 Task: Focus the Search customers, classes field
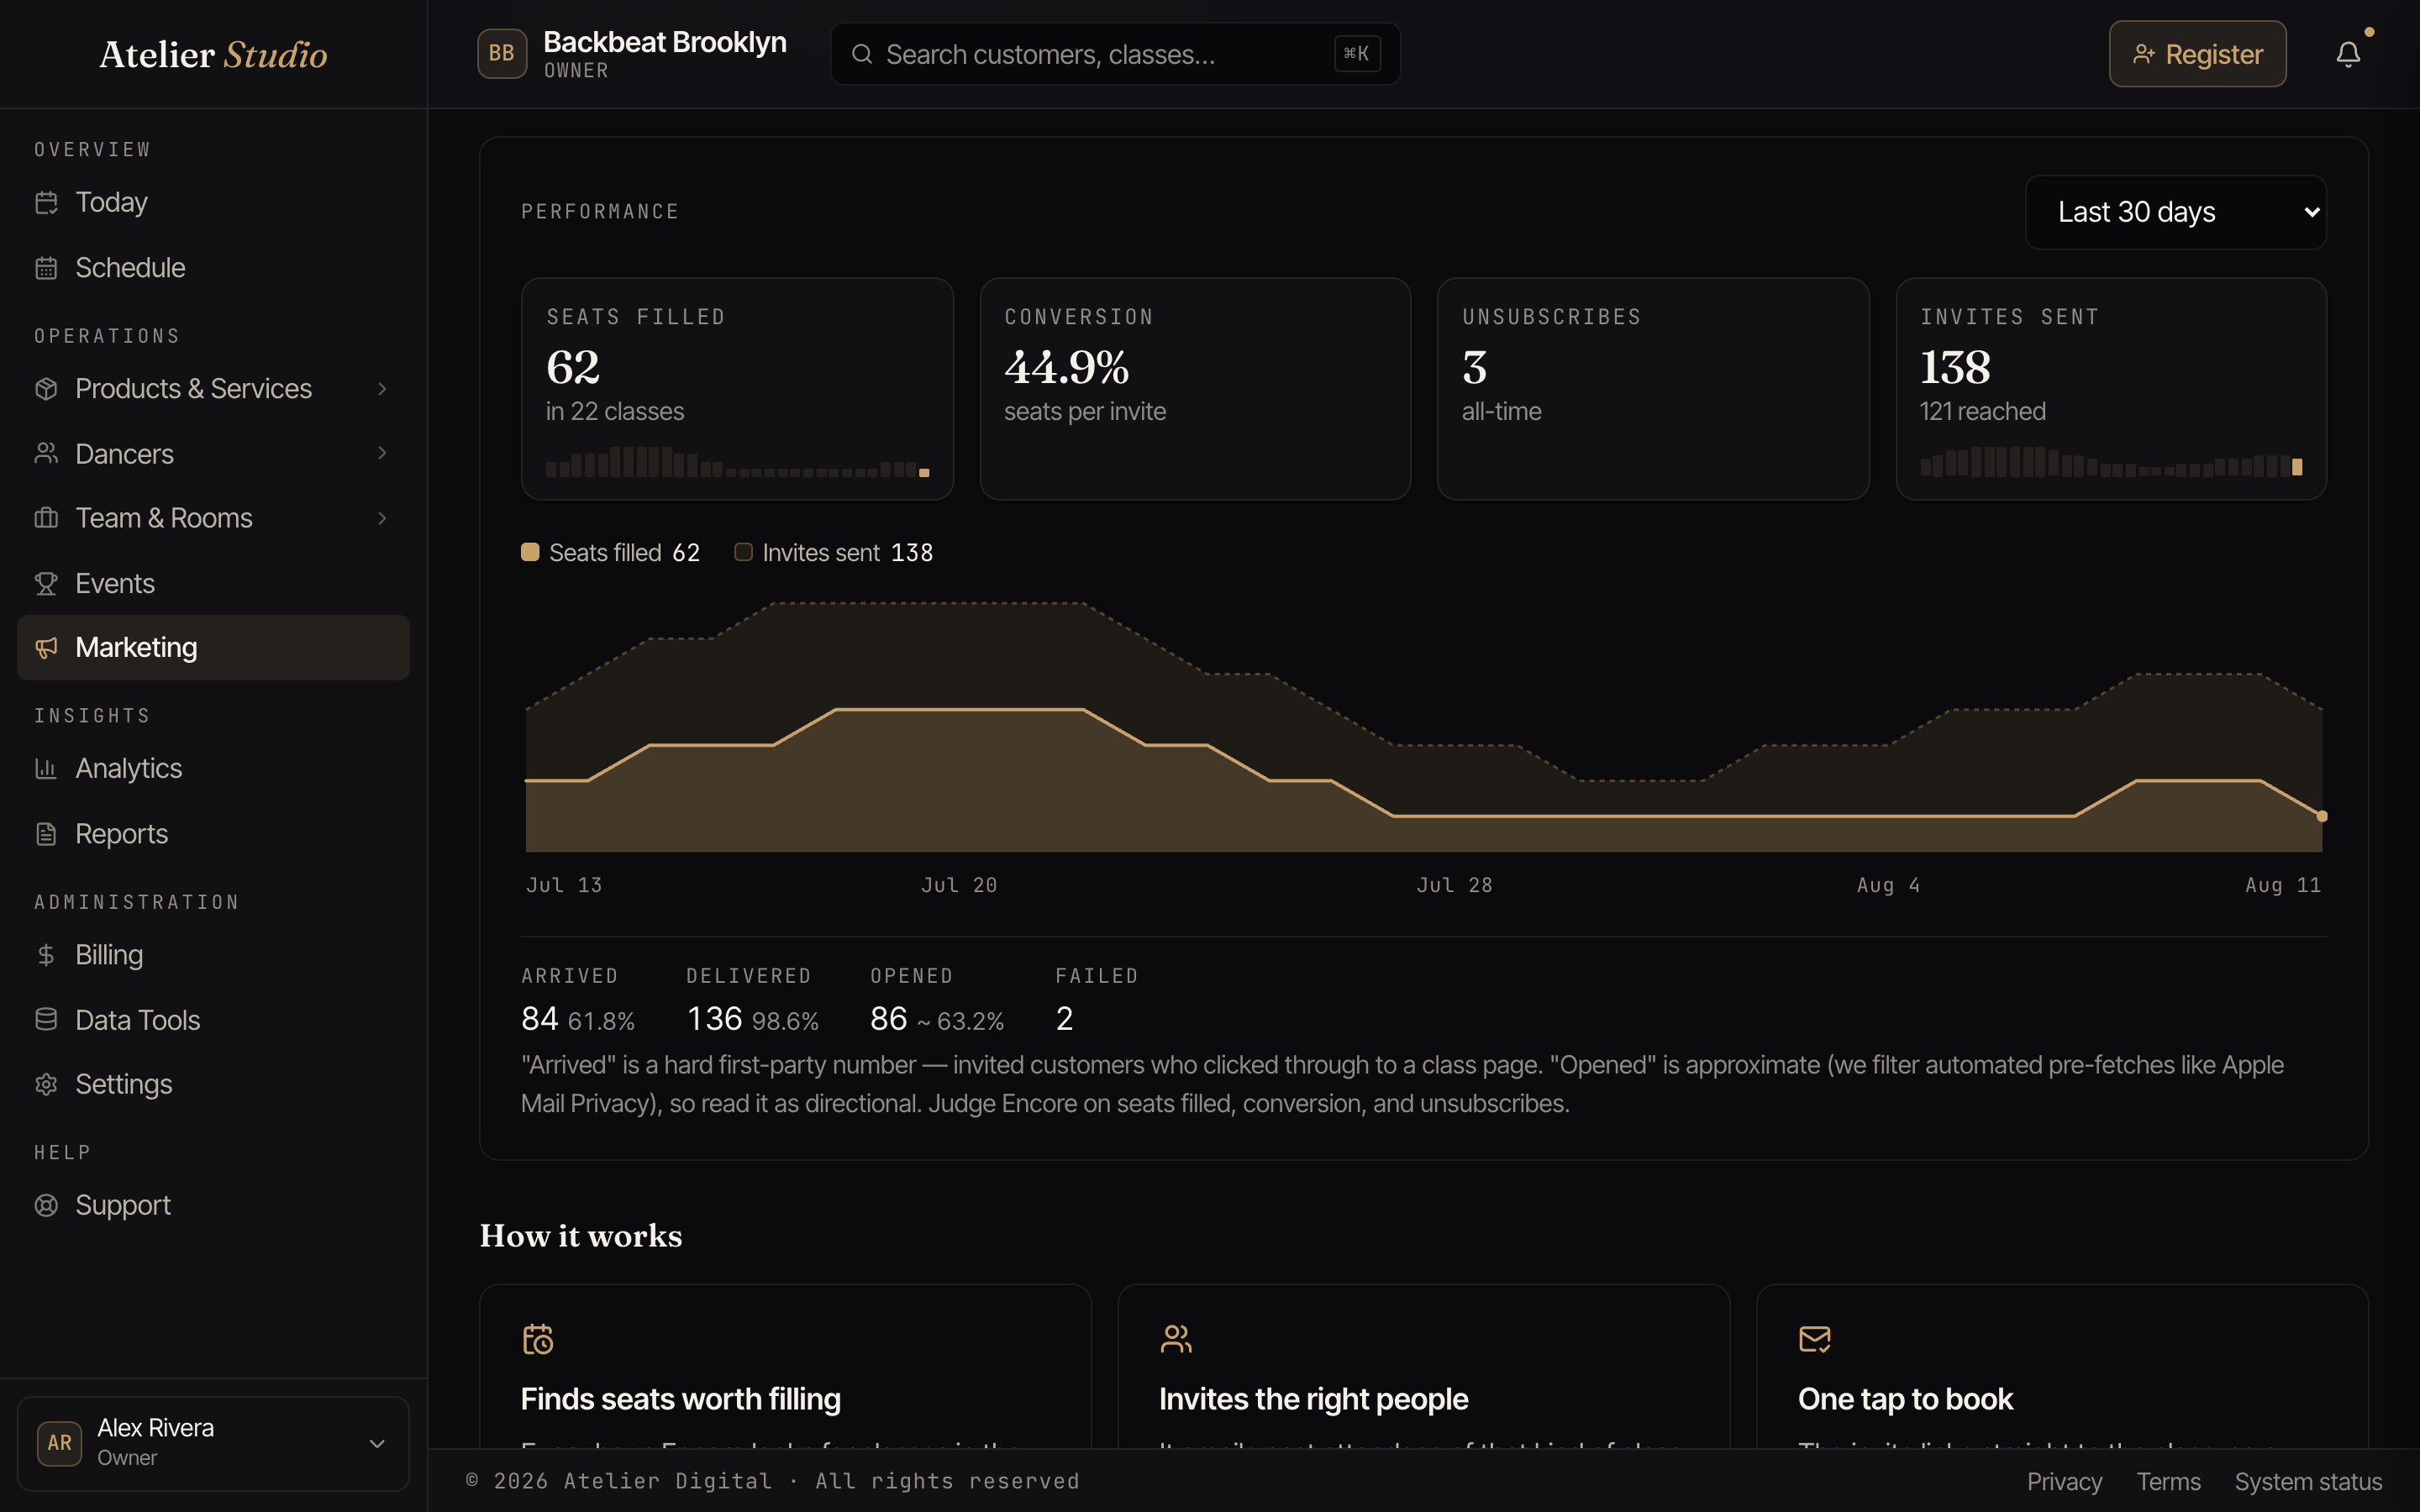[1115, 54]
